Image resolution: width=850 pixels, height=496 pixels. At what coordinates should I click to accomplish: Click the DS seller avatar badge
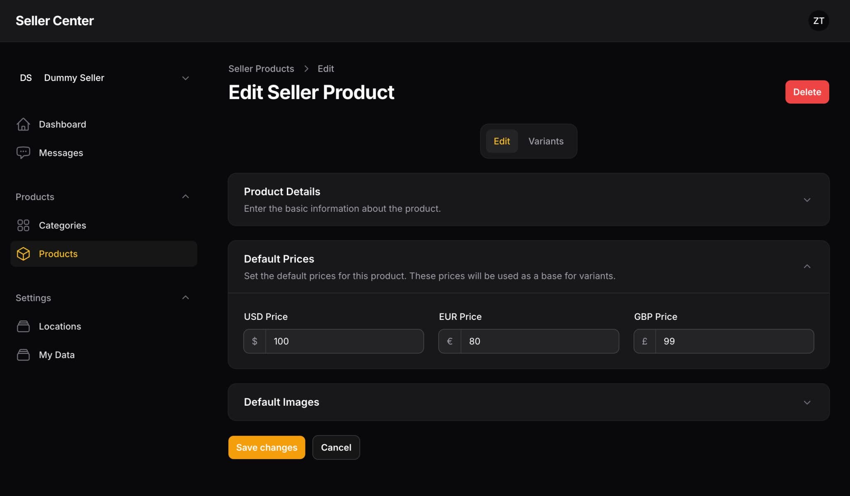click(x=26, y=77)
